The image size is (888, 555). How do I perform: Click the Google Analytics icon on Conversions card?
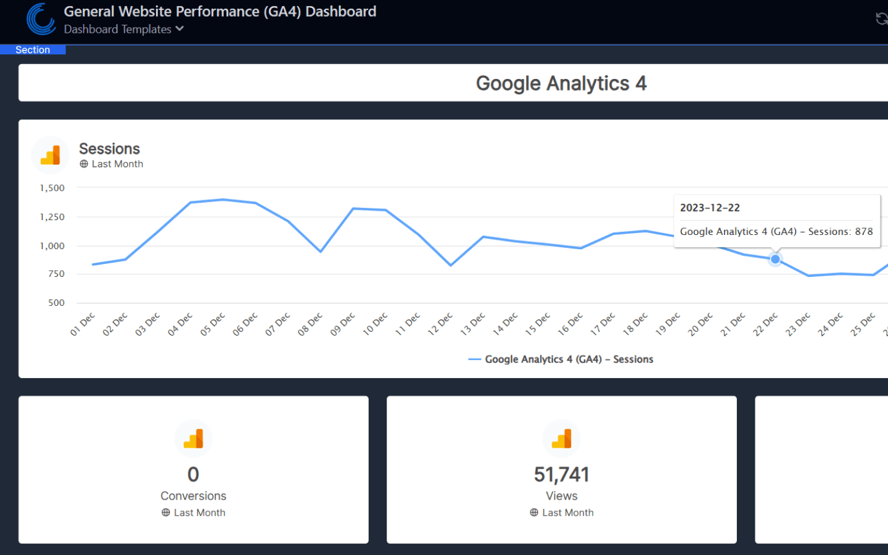[x=193, y=438]
